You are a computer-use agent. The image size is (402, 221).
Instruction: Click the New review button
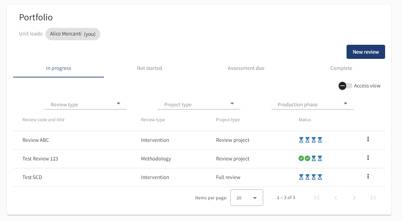tap(365, 52)
